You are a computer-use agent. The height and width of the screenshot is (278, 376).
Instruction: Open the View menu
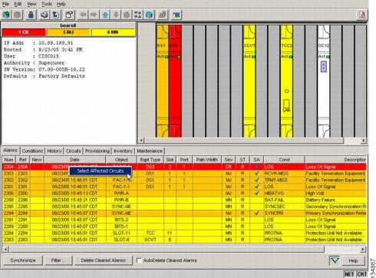(x=31, y=4)
